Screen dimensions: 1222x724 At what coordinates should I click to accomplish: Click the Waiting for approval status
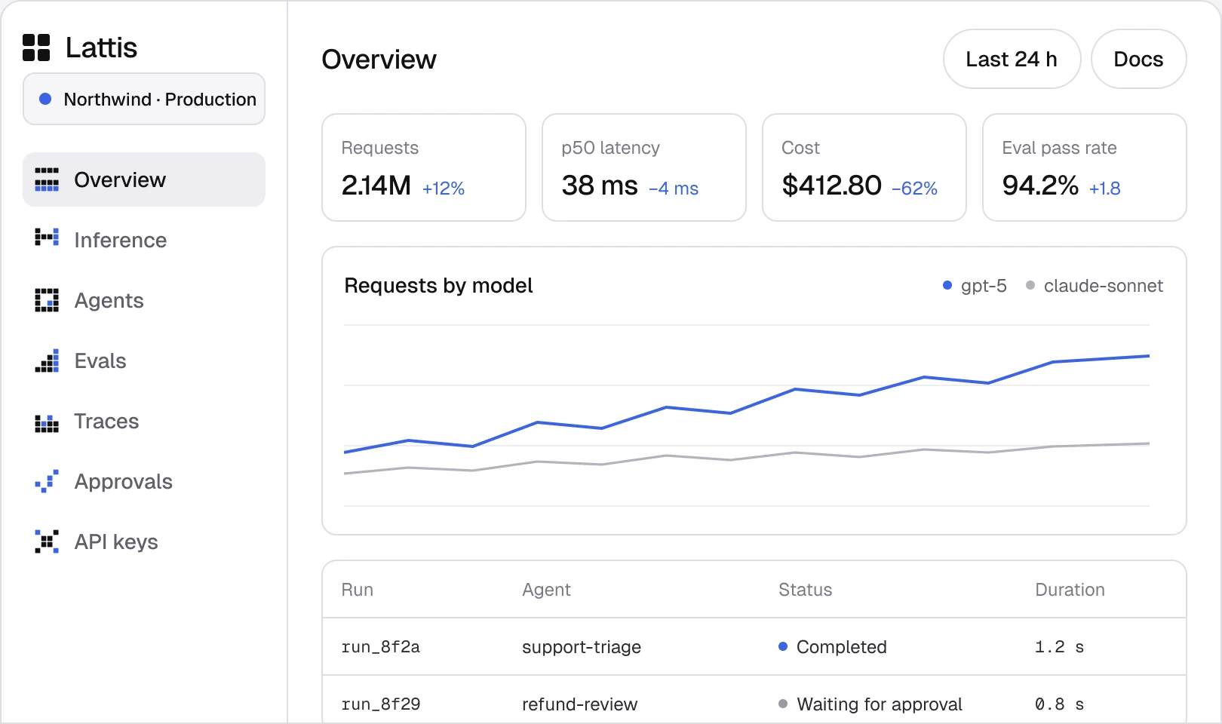[x=870, y=704]
